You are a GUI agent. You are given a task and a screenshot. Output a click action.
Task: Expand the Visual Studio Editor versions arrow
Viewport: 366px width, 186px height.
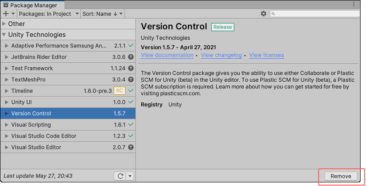[6, 147]
